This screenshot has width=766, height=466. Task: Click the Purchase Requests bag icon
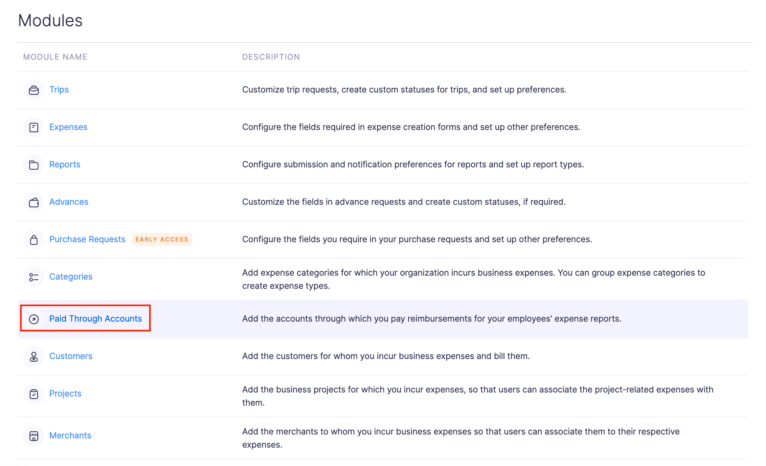click(34, 240)
